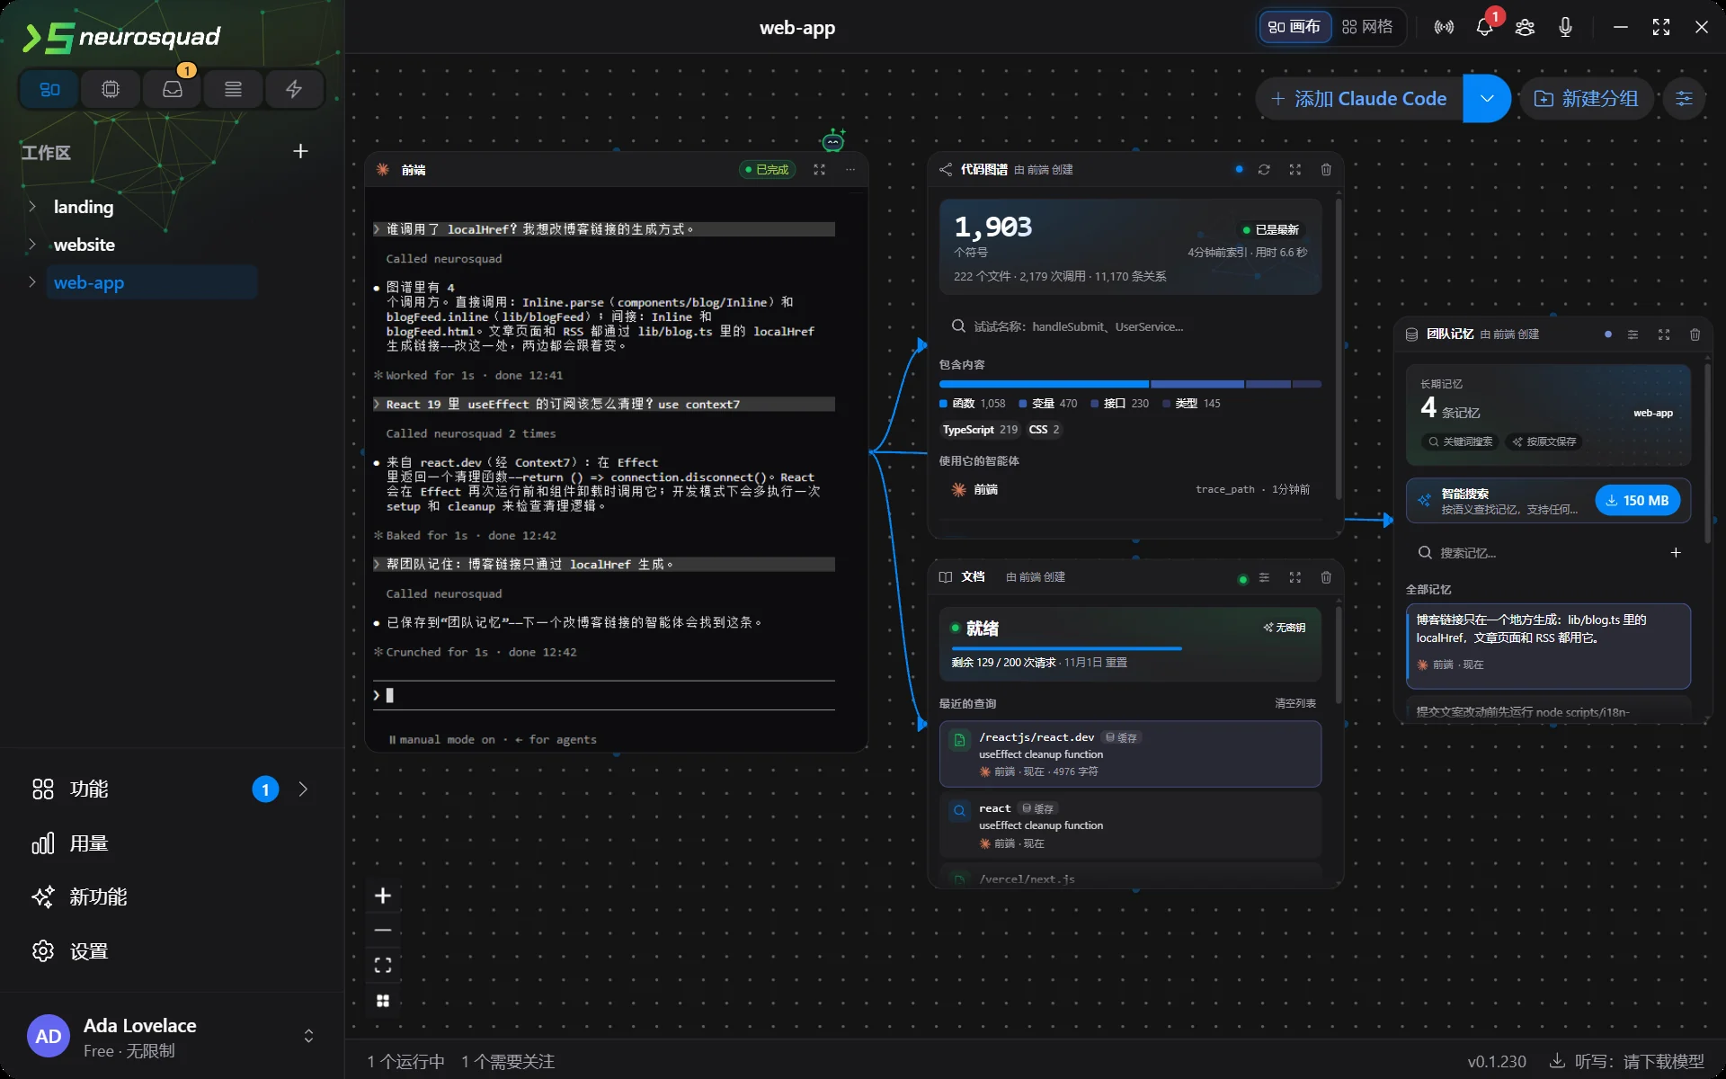1726x1079 pixels.
Task: Zoom out on the canvas
Action: [383, 931]
